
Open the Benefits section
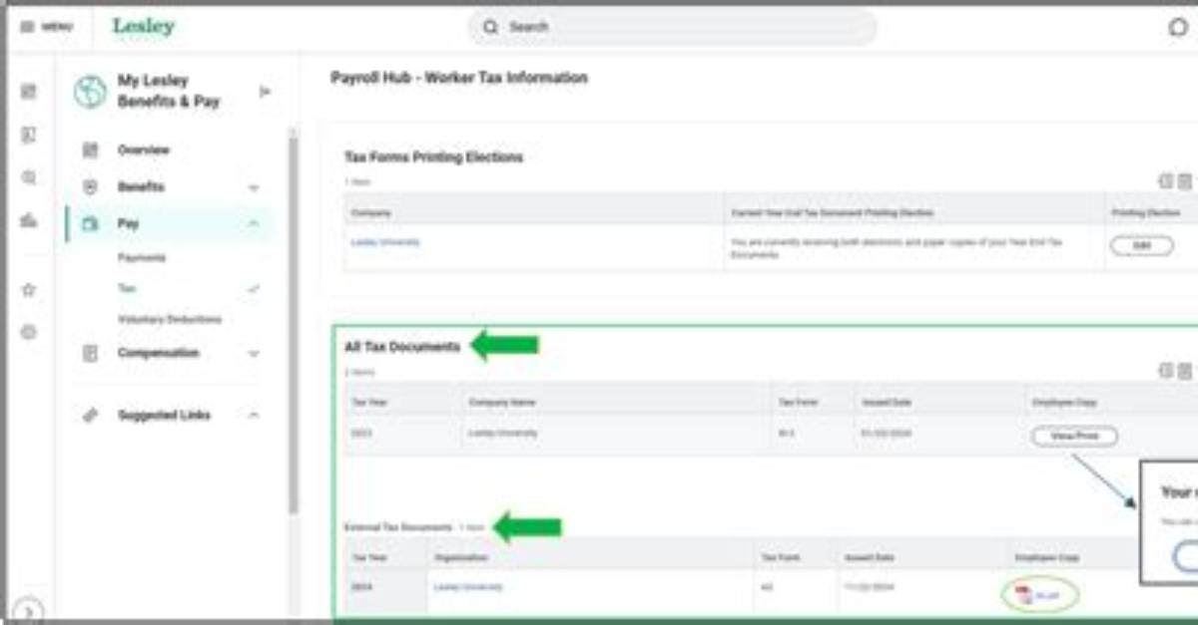click(141, 186)
